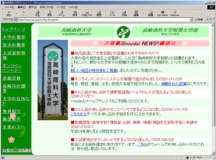Open Favorites (お気に入り) toolbar icon
This screenshot has width=216, height=160.
(87, 13)
